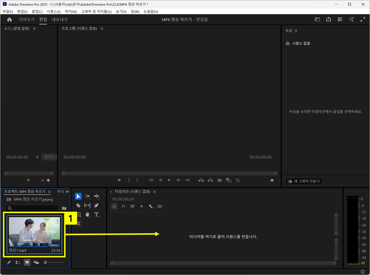Select the Slip tool
This screenshot has height=275, width=370.
pyautogui.click(x=87, y=206)
